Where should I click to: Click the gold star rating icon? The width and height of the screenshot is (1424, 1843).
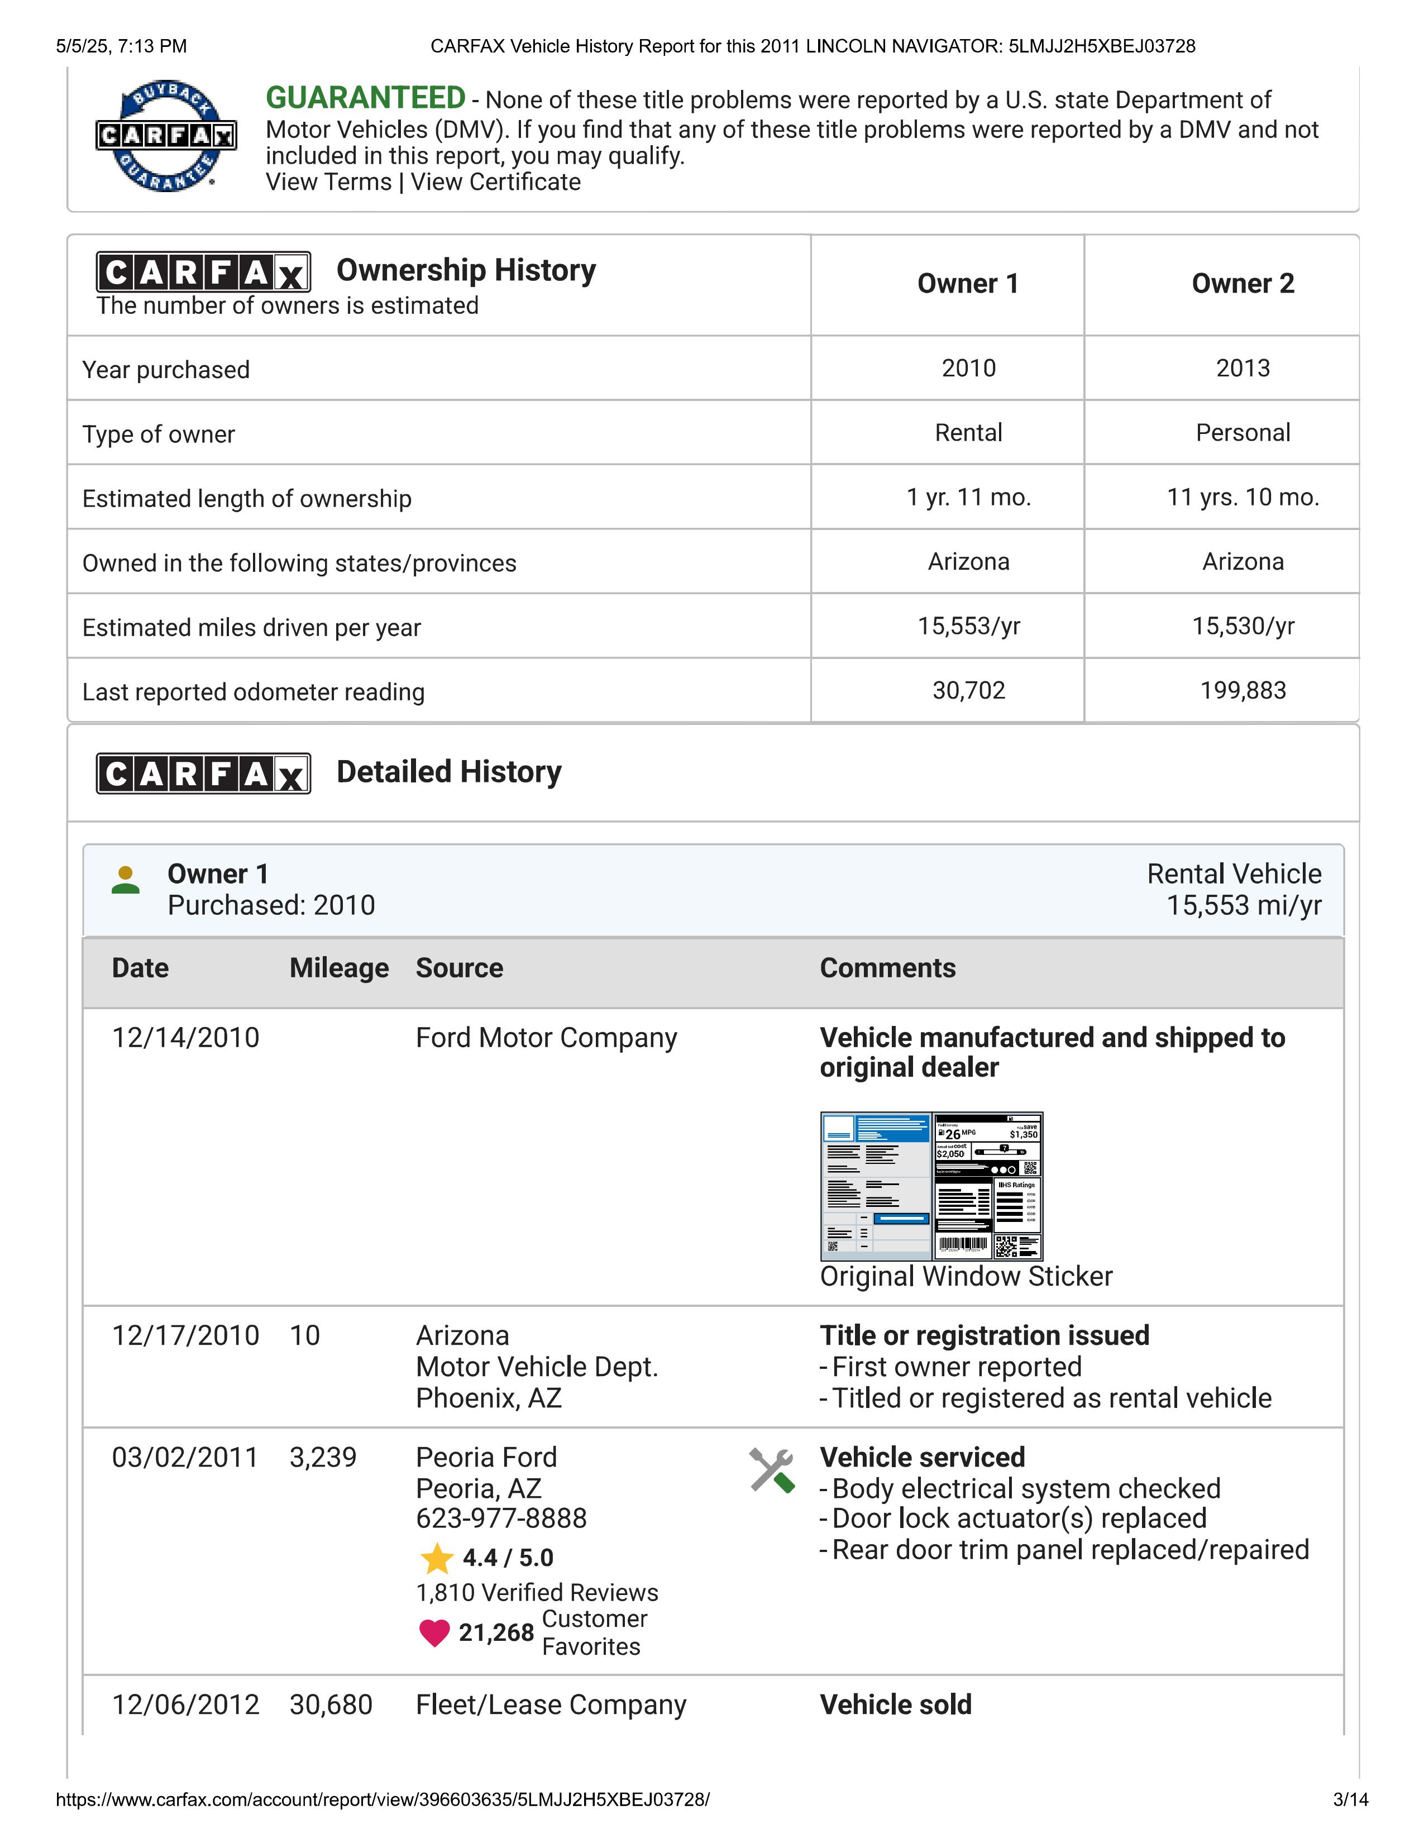(x=437, y=1558)
